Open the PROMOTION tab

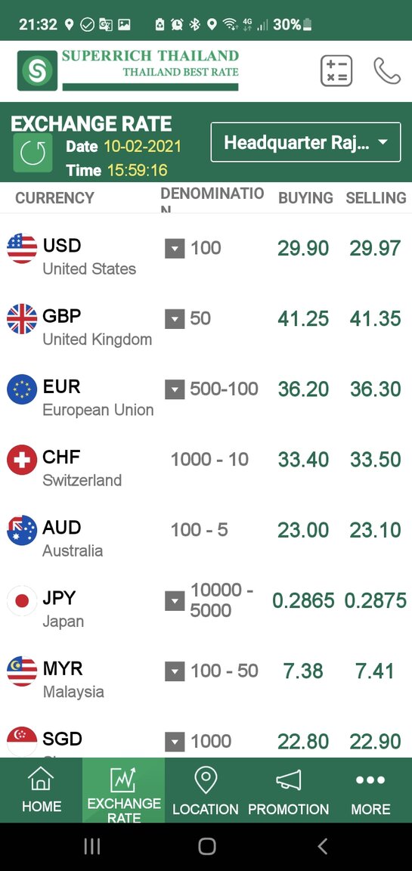[288, 790]
